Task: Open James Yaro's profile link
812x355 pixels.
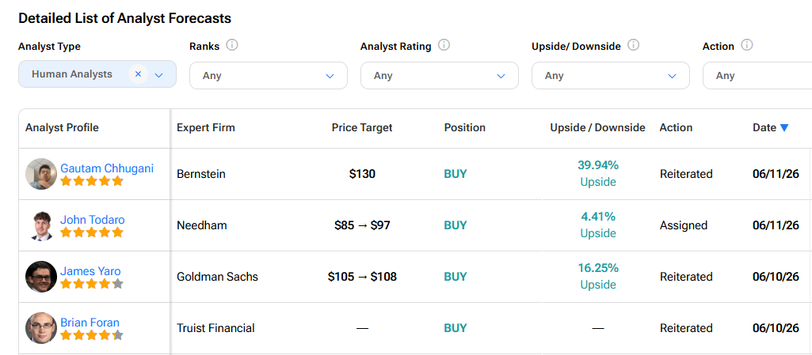Action: (90, 270)
